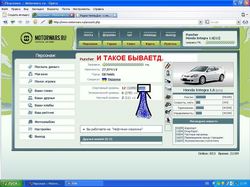Image resolution: width=250 pixels, height=187 pixels.
Task: Click Выход in the sidebar menu
Action: point(47,136)
